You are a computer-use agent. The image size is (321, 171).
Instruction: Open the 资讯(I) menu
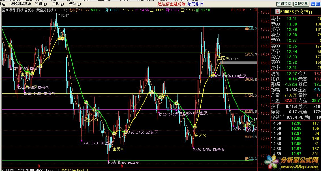point(41,4)
